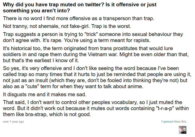Image resolution: width=195 pixels, height=137 pixels.
Task: Open the '1 person' likes link
Action: 167,122
